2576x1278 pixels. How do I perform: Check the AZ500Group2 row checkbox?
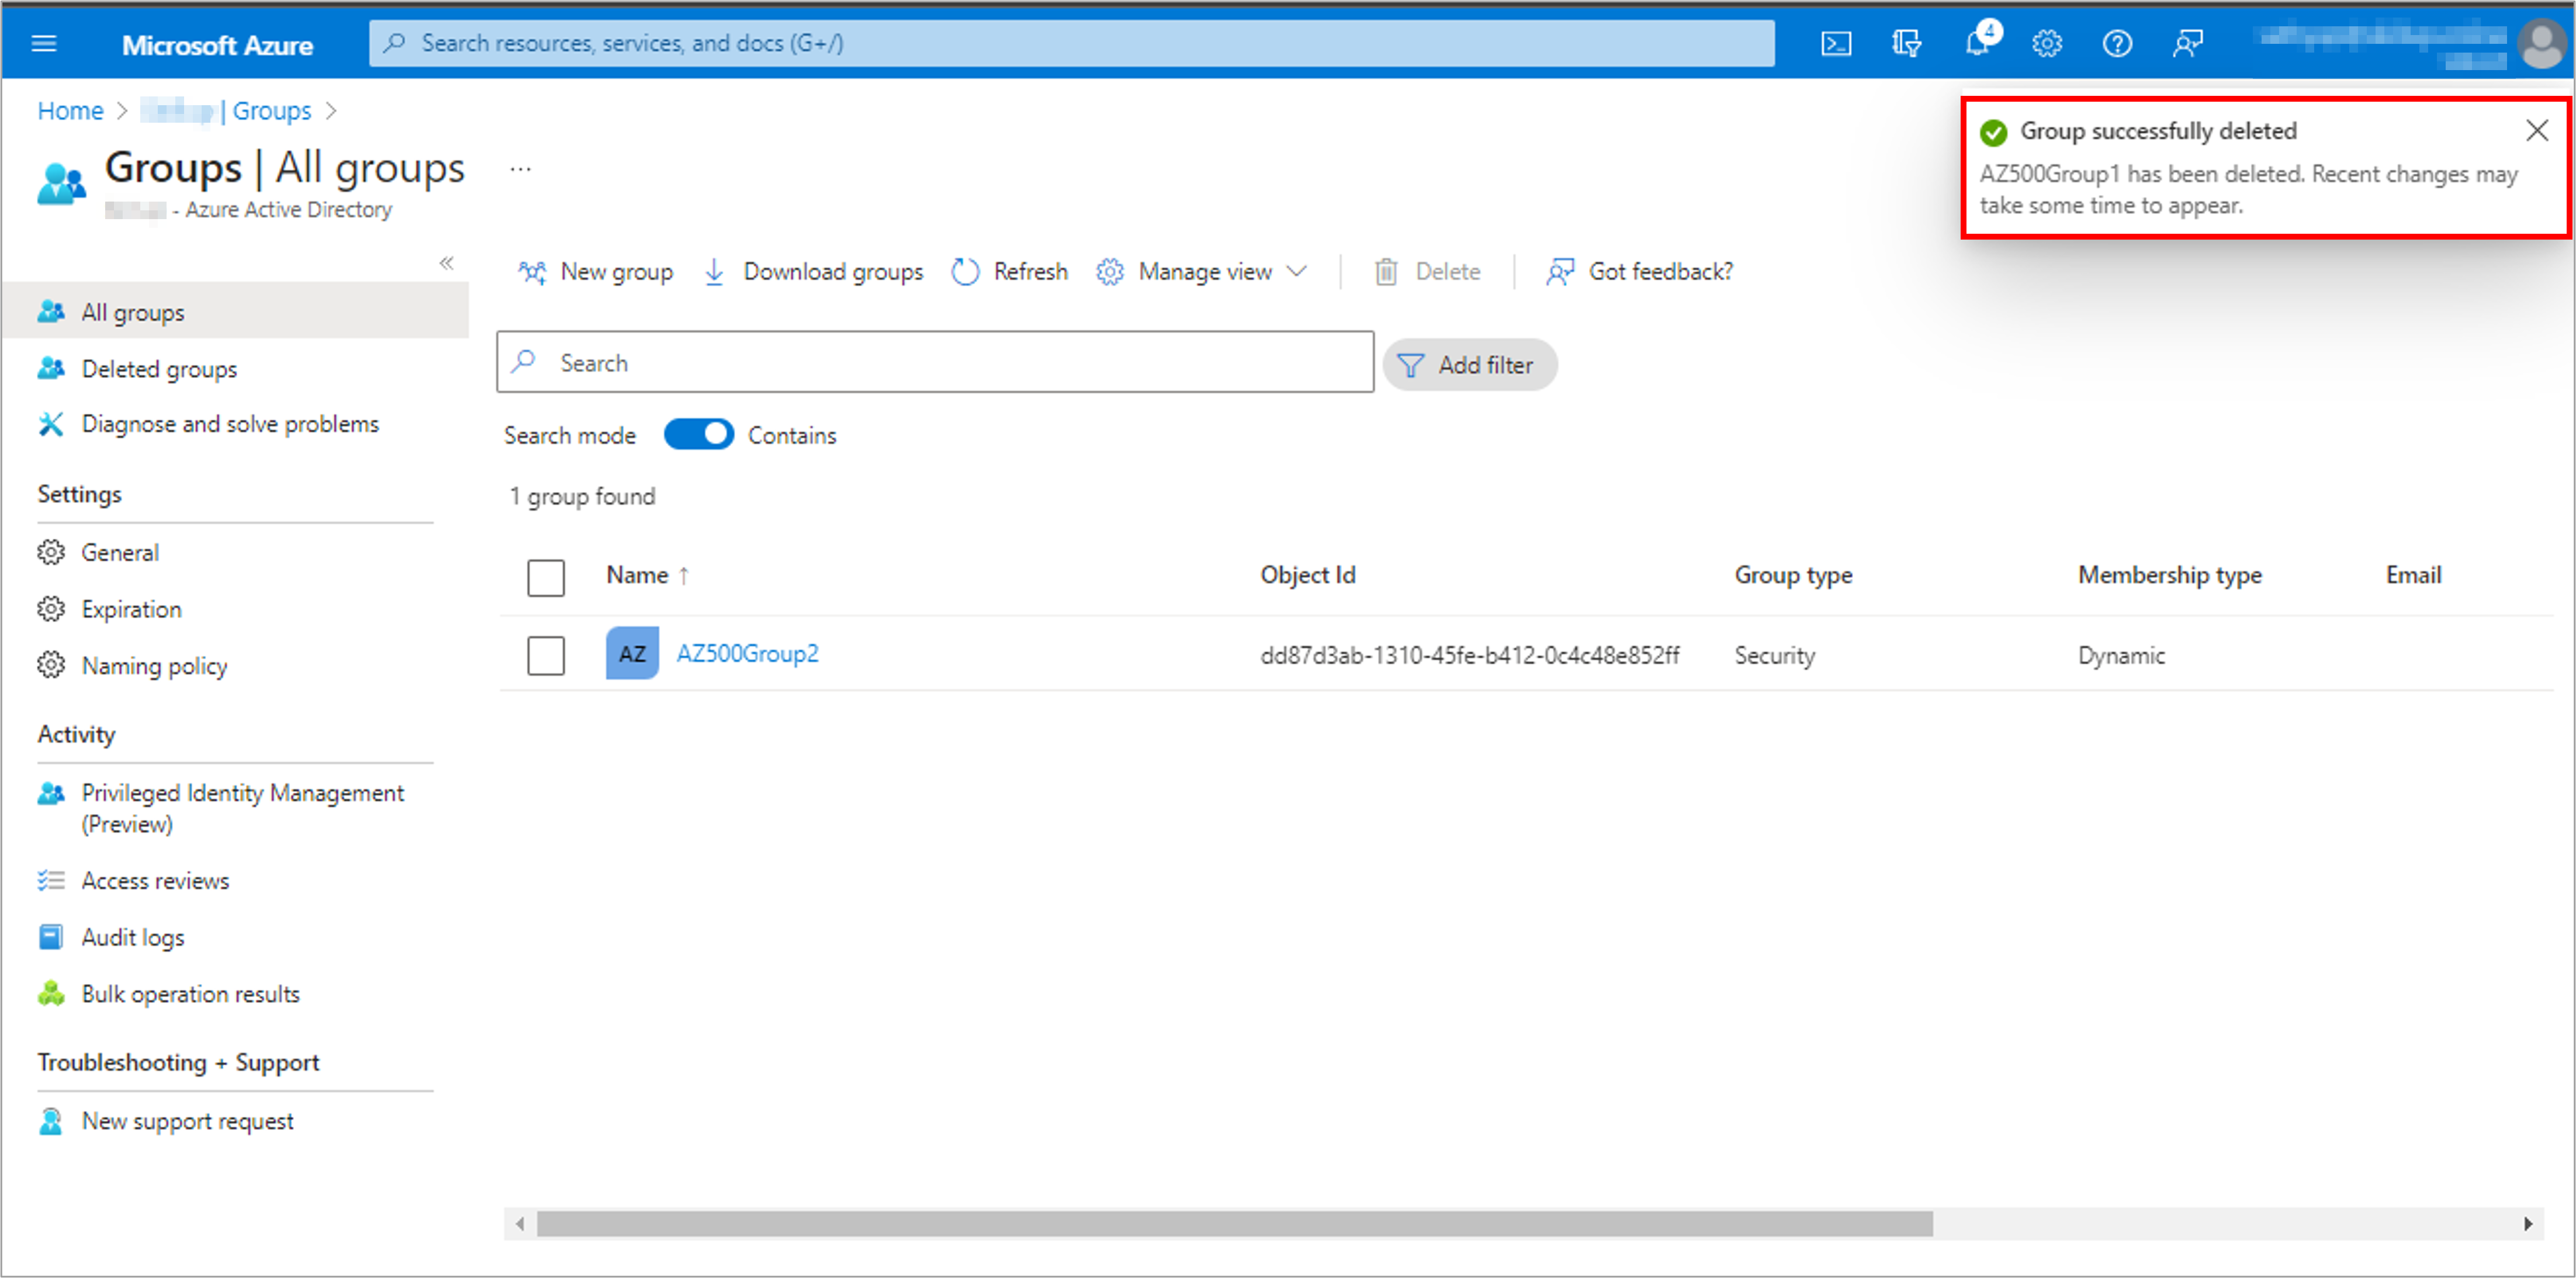point(546,655)
